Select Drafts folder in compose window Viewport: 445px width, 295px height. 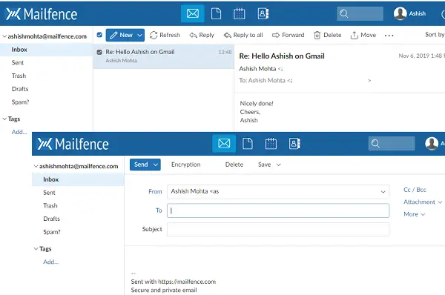(x=51, y=219)
